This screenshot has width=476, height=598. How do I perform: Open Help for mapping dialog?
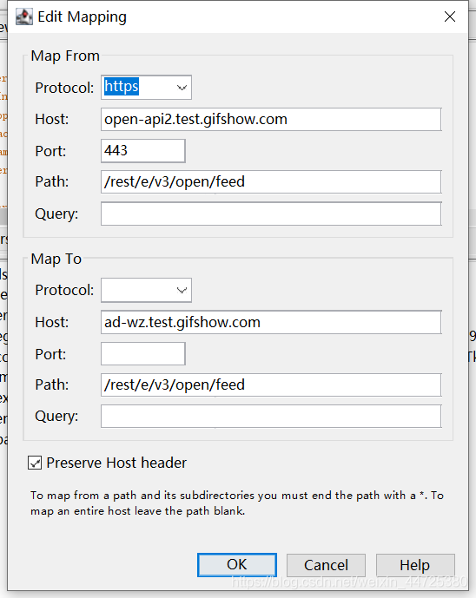[415, 565]
